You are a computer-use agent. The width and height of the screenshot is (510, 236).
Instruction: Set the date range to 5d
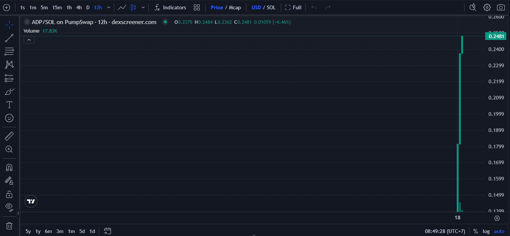[x=82, y=231]
